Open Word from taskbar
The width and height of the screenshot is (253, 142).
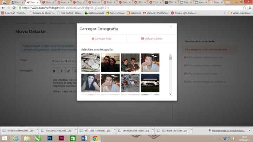(84, 138)
